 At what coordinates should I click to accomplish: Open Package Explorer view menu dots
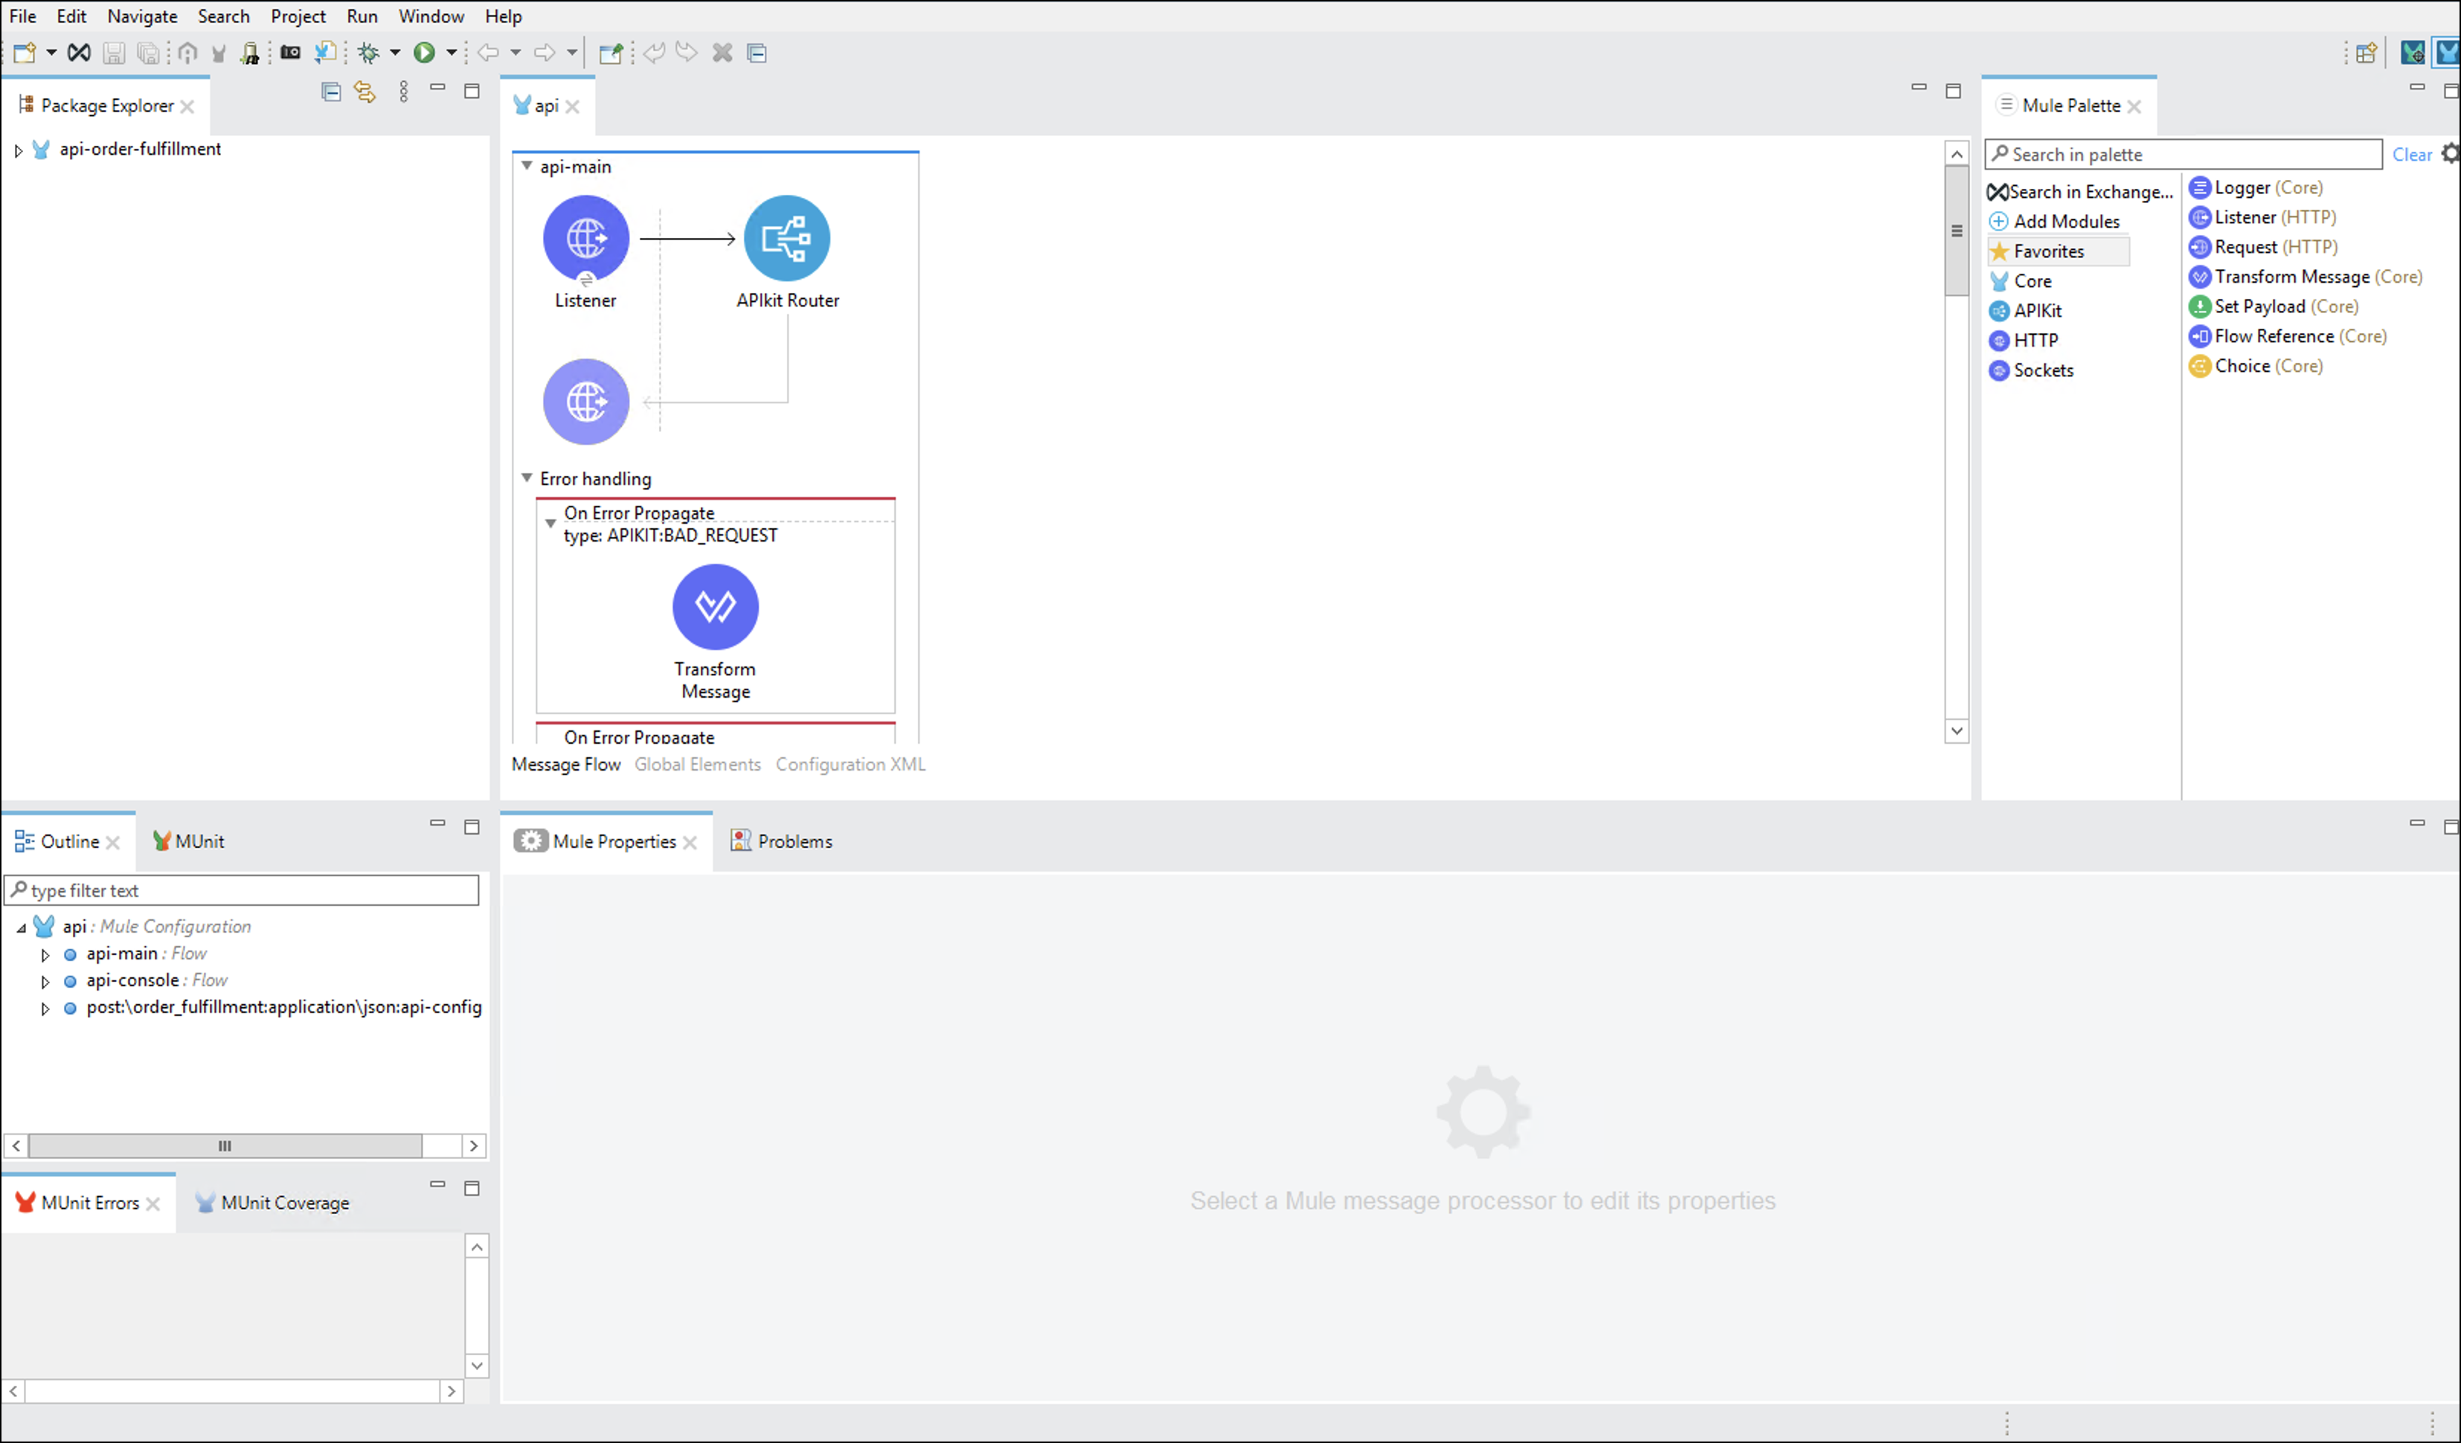[403, 91]
